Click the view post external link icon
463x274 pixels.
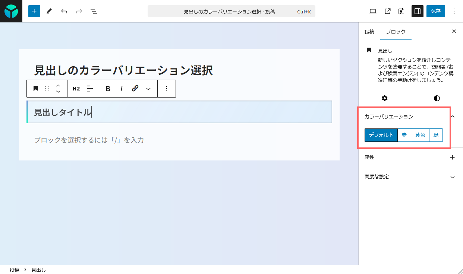coord(387,11)
